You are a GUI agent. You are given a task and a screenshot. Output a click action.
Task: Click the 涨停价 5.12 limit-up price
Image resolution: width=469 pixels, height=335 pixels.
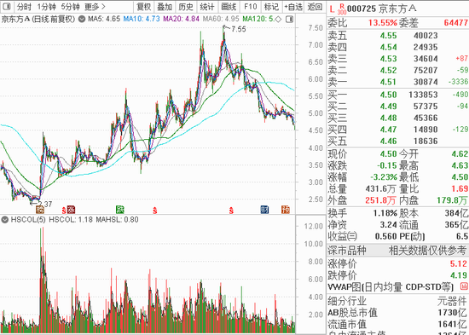(x=459, y=263)
